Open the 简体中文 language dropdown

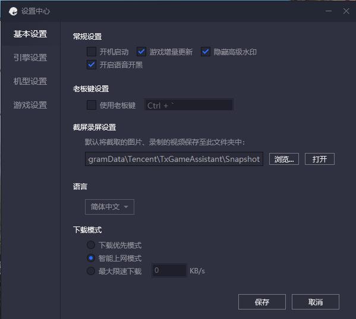[109, 206]
